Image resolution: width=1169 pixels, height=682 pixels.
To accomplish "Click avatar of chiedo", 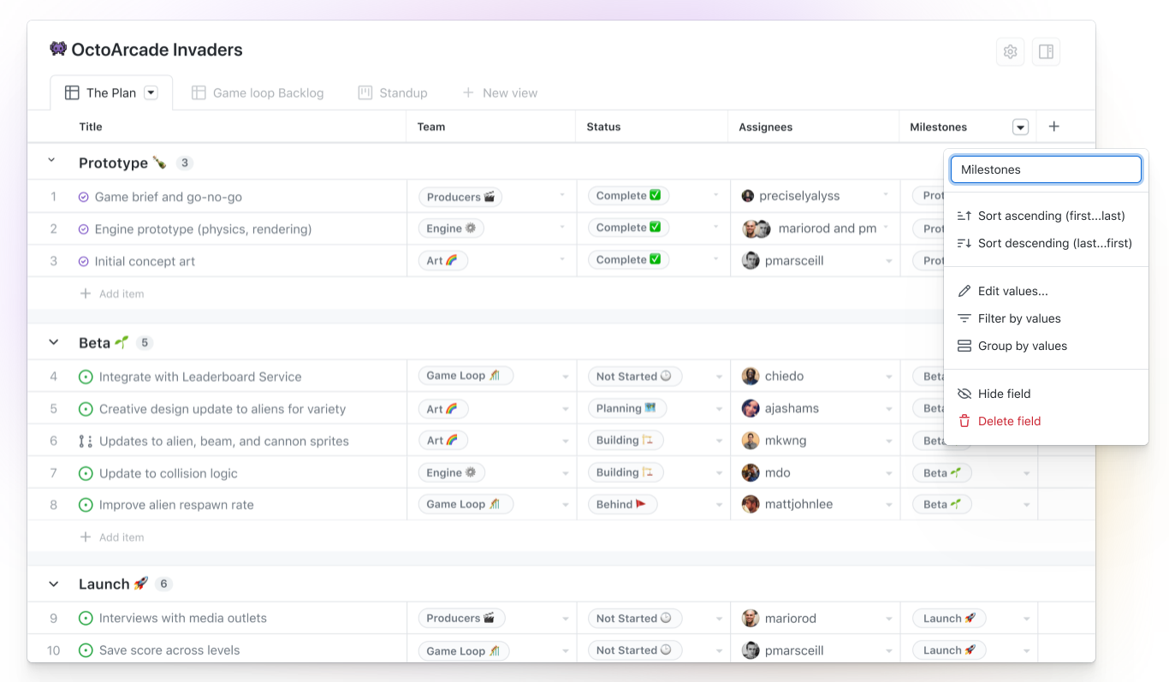I will [x=751, y=377].
